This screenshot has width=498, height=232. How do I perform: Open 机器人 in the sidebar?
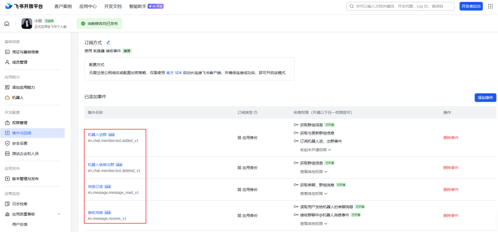tap(18, 98)
